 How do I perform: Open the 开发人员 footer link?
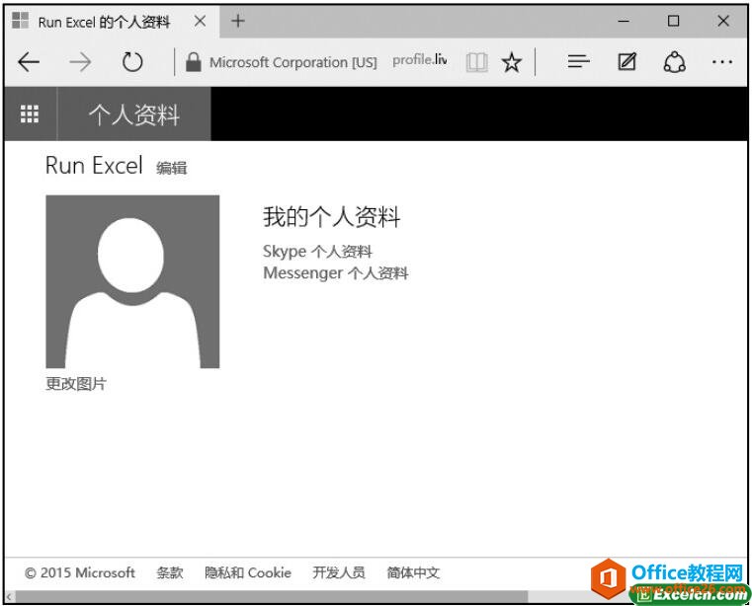pyautogui.click(x=339, y=572)
